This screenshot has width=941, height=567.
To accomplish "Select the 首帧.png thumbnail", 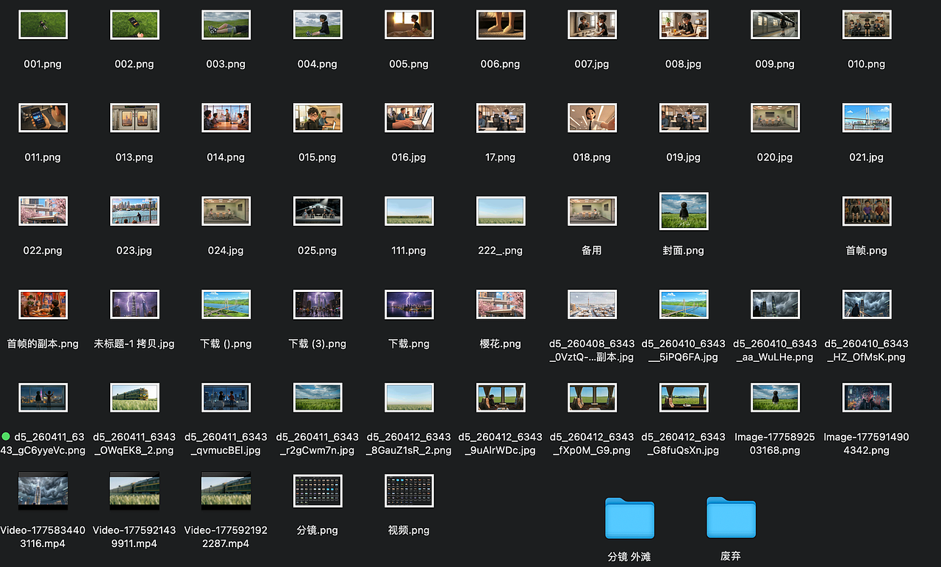I will 867,211.
